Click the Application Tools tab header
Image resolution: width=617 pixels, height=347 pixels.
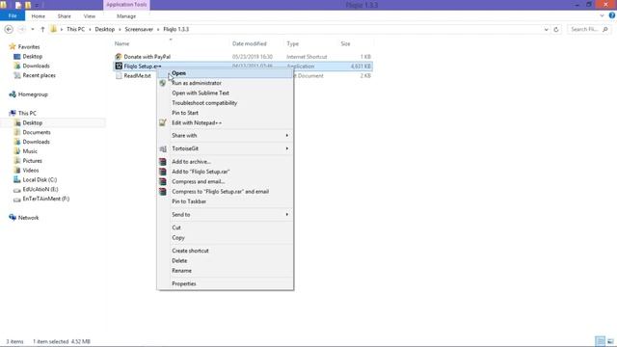(126, 5)
